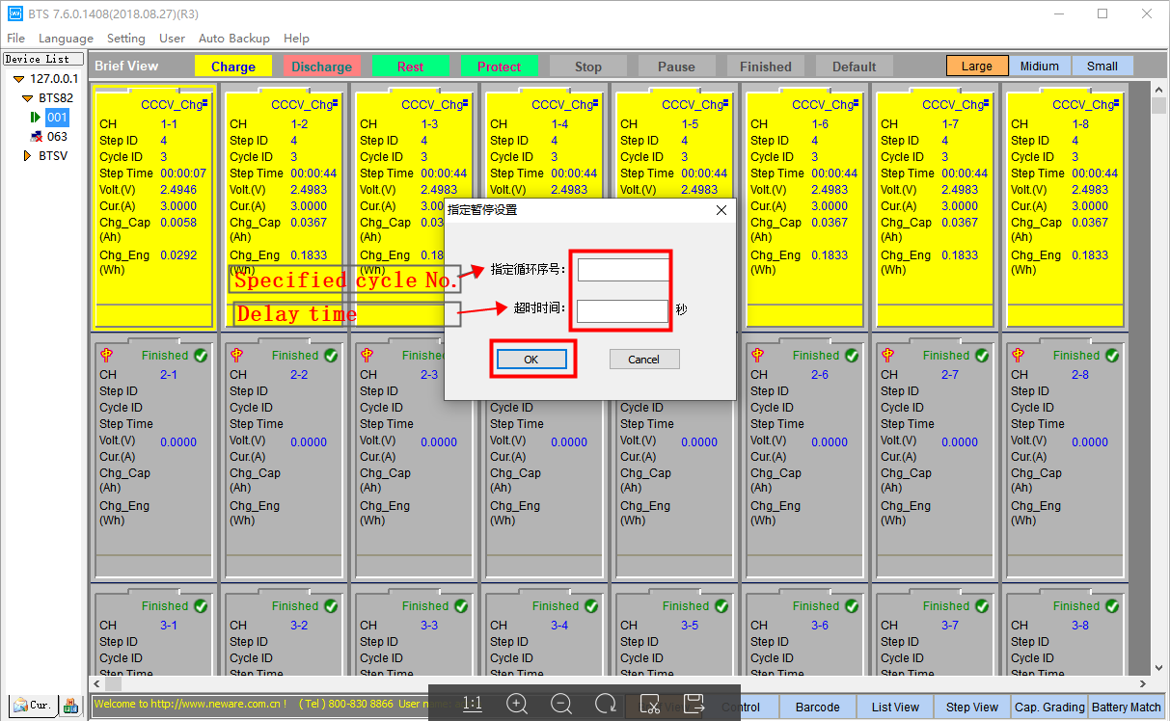The image size is (1170, 721).
Task: Expand the BTSV tree node
Action: [x=27, y=155]
